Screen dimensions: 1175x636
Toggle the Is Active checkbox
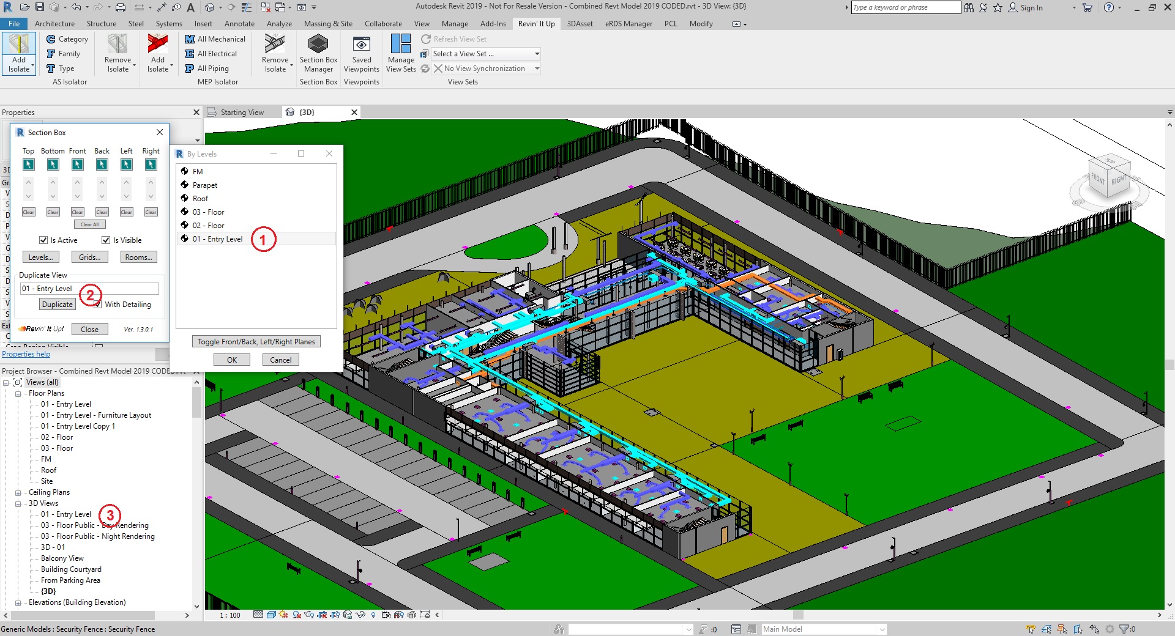[43, 240]
